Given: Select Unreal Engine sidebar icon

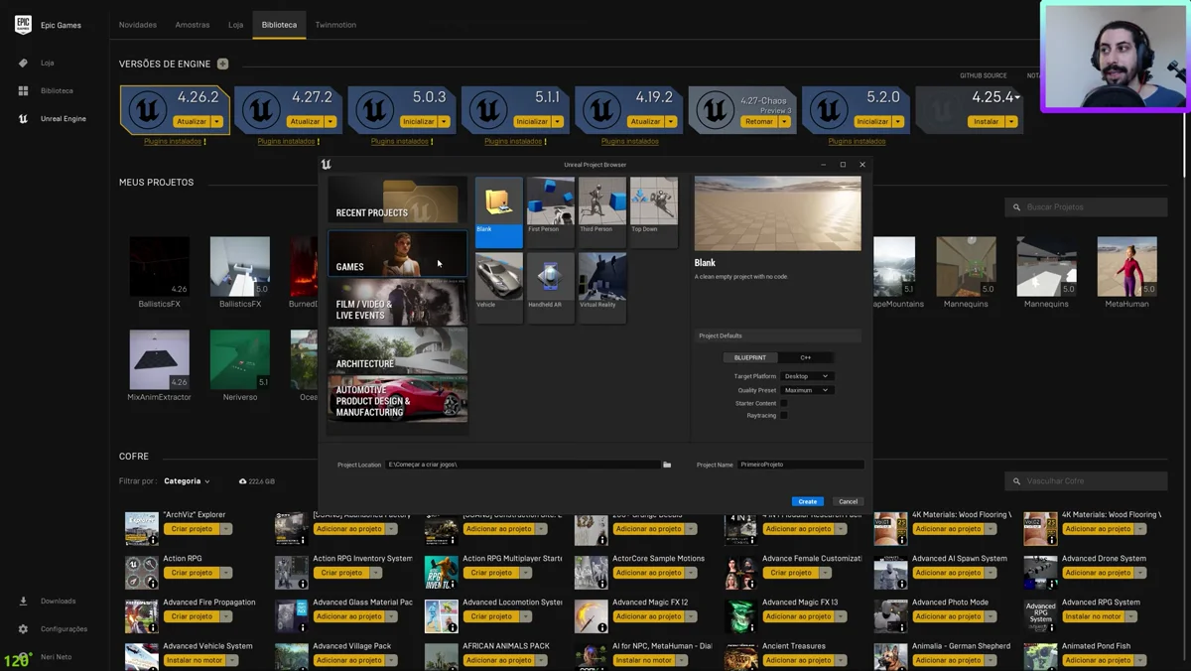Looking at the screenshot, I should [x=23, y=118].
